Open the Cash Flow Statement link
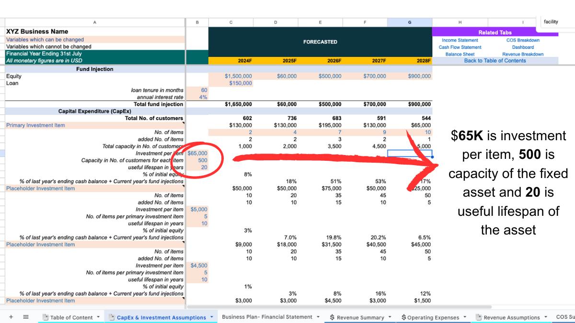Screen dimensions: 575x323 click(460, 47)
